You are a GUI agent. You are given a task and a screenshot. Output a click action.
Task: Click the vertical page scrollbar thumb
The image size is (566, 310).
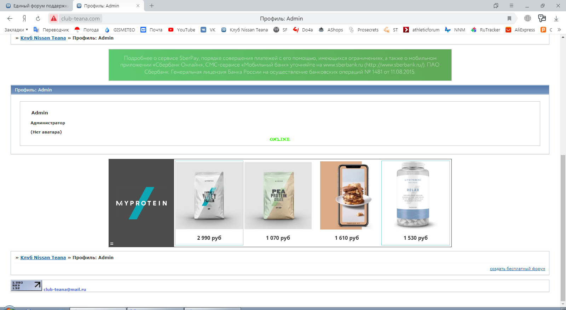pos(563,228)
